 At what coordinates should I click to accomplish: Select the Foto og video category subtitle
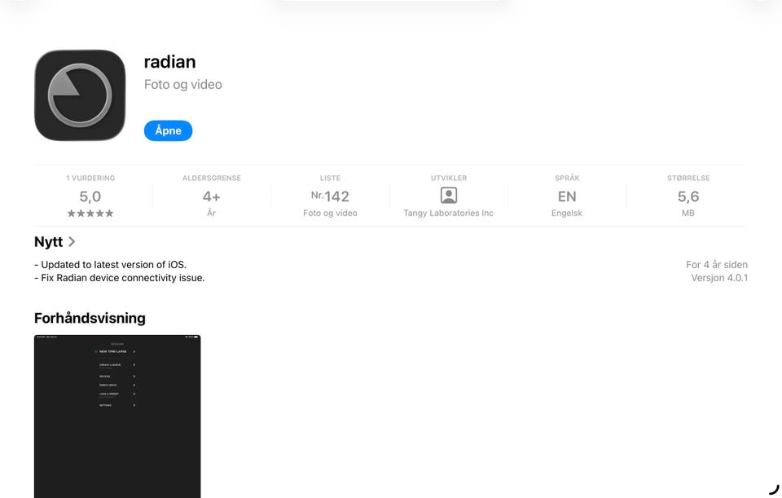click(183, 84)
